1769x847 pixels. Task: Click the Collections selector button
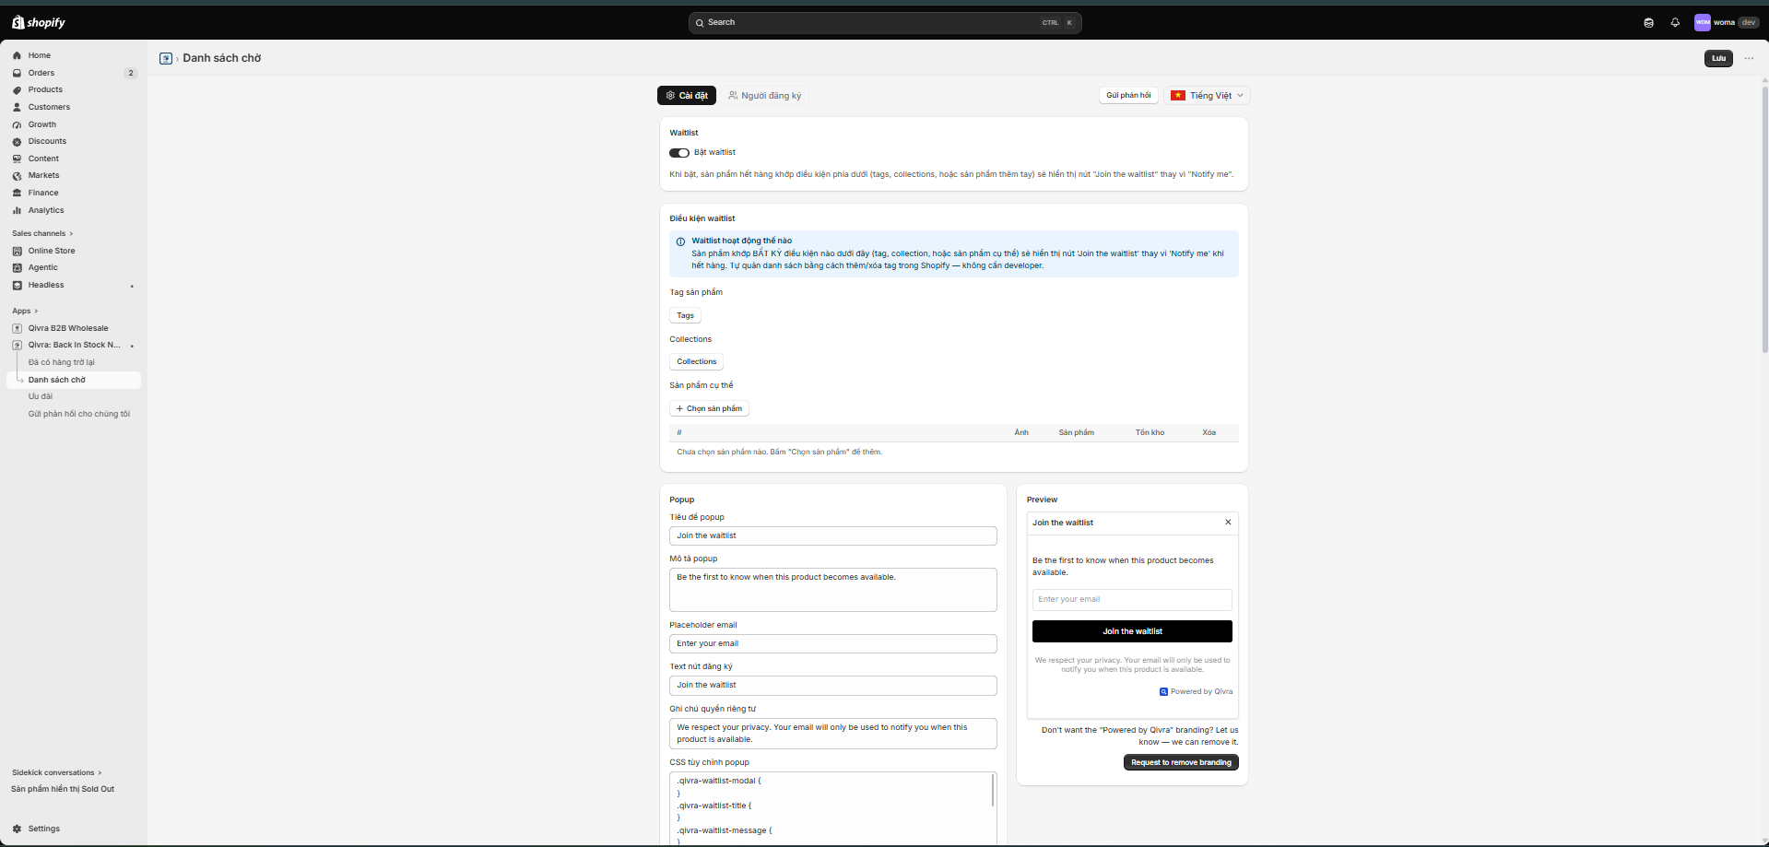pyautogui.click(x=696, y=361)
